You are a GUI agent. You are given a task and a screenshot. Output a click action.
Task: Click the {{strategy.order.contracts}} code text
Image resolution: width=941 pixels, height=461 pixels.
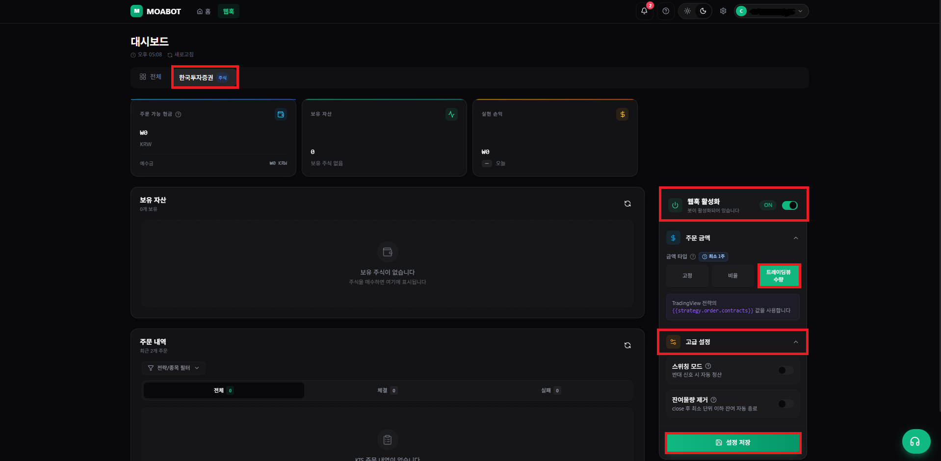coord(712,311)
